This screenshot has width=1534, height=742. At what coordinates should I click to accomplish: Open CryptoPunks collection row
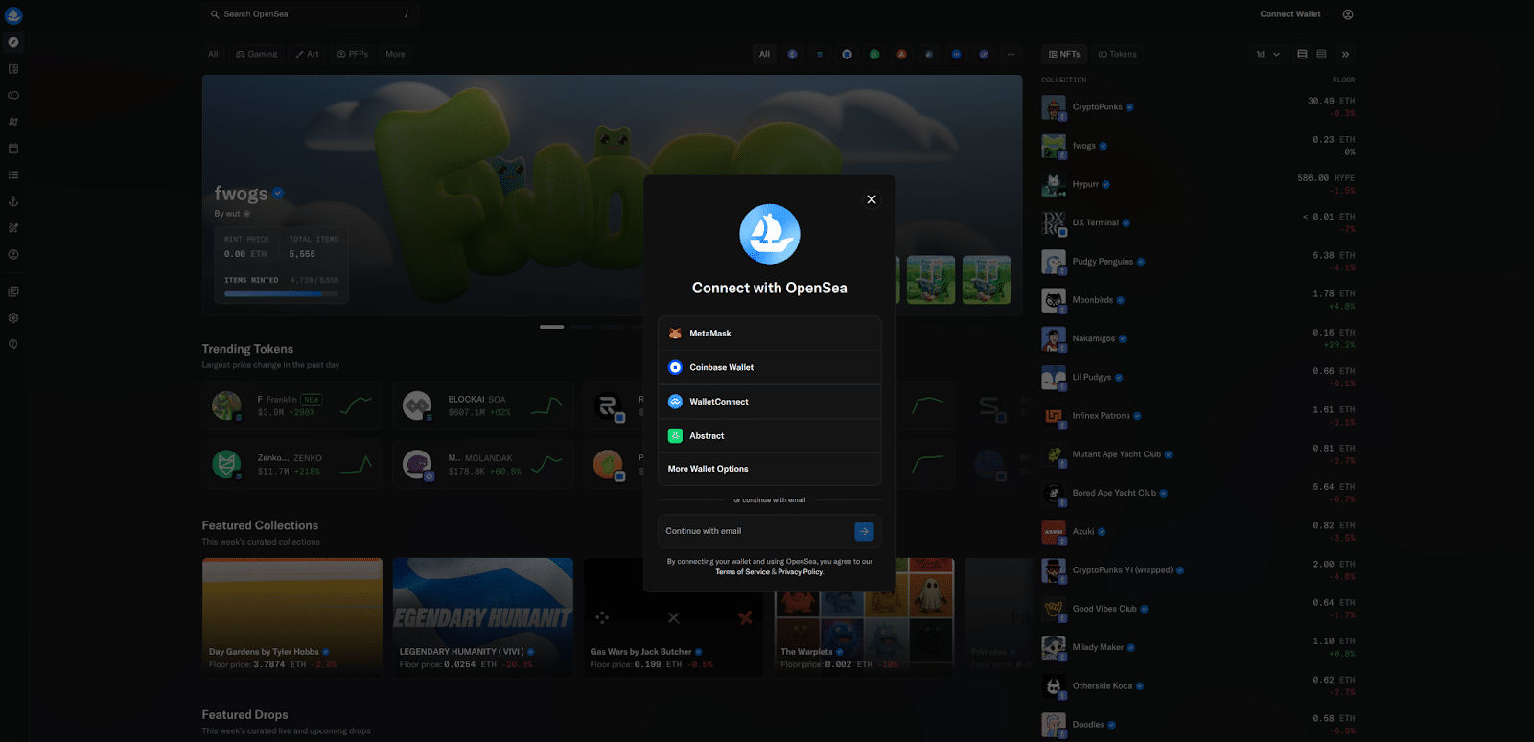pos(1198,107)
